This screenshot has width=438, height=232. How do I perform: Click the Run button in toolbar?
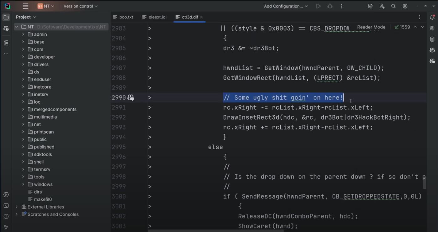coord(318,6)
